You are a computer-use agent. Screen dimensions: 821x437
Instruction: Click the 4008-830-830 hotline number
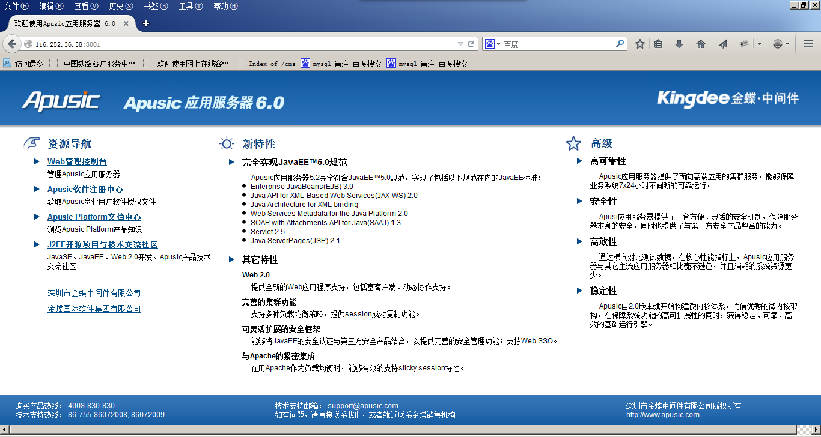coord(91,406)
